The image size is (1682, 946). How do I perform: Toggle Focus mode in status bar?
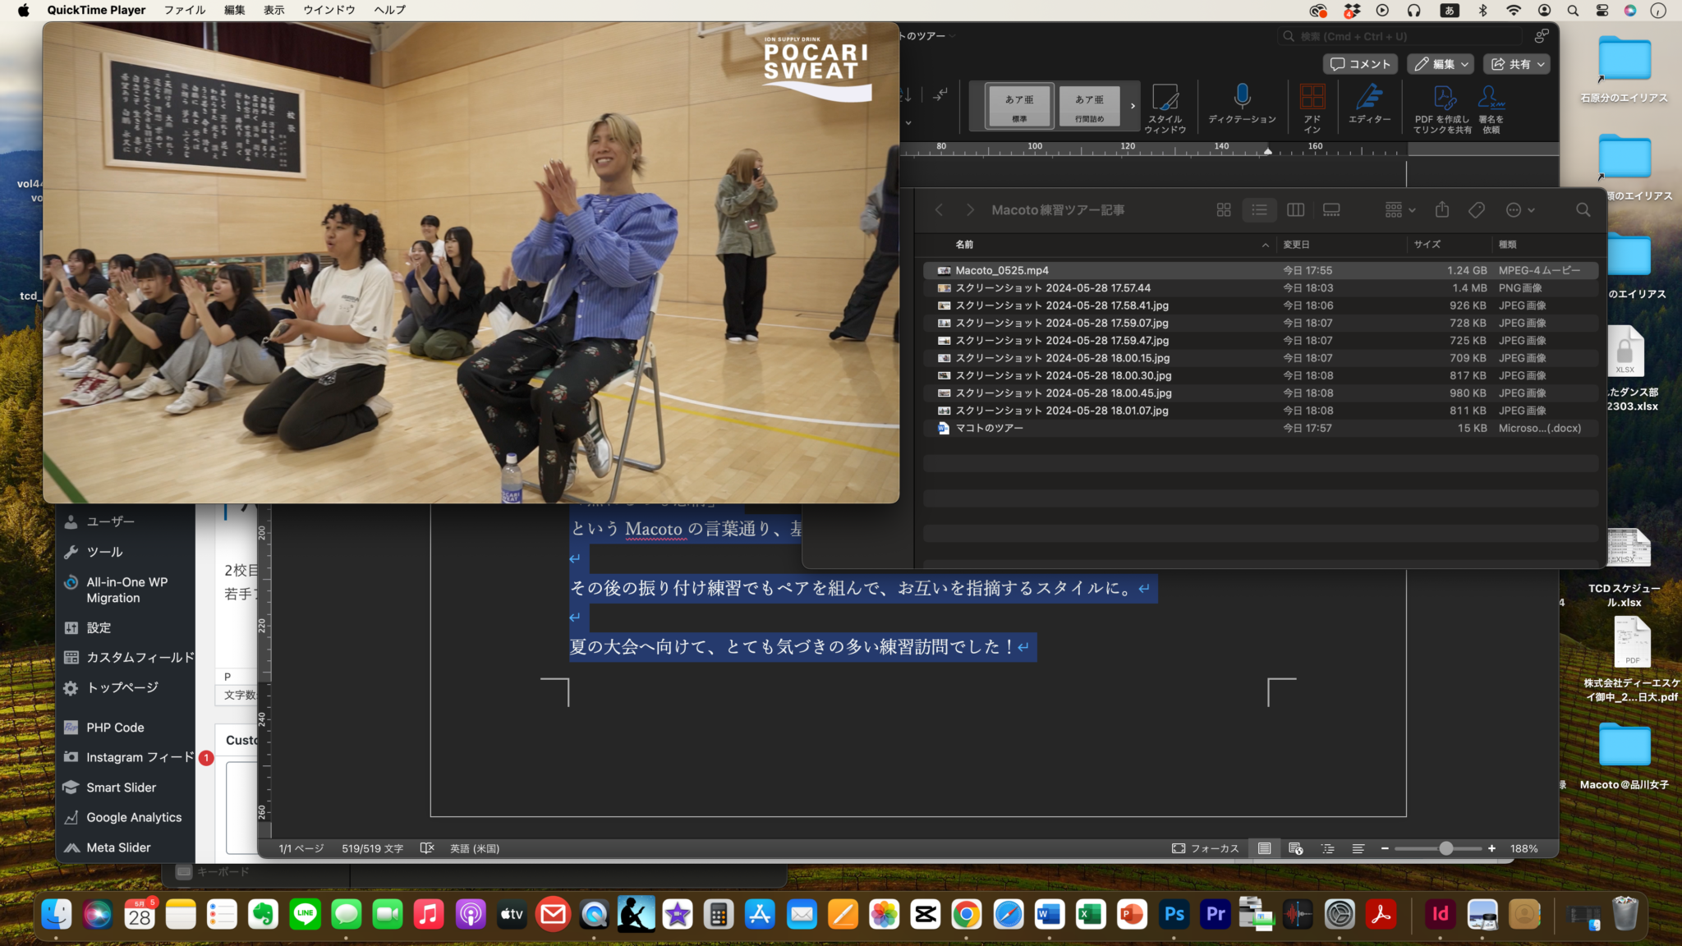tap(1205, 848)
